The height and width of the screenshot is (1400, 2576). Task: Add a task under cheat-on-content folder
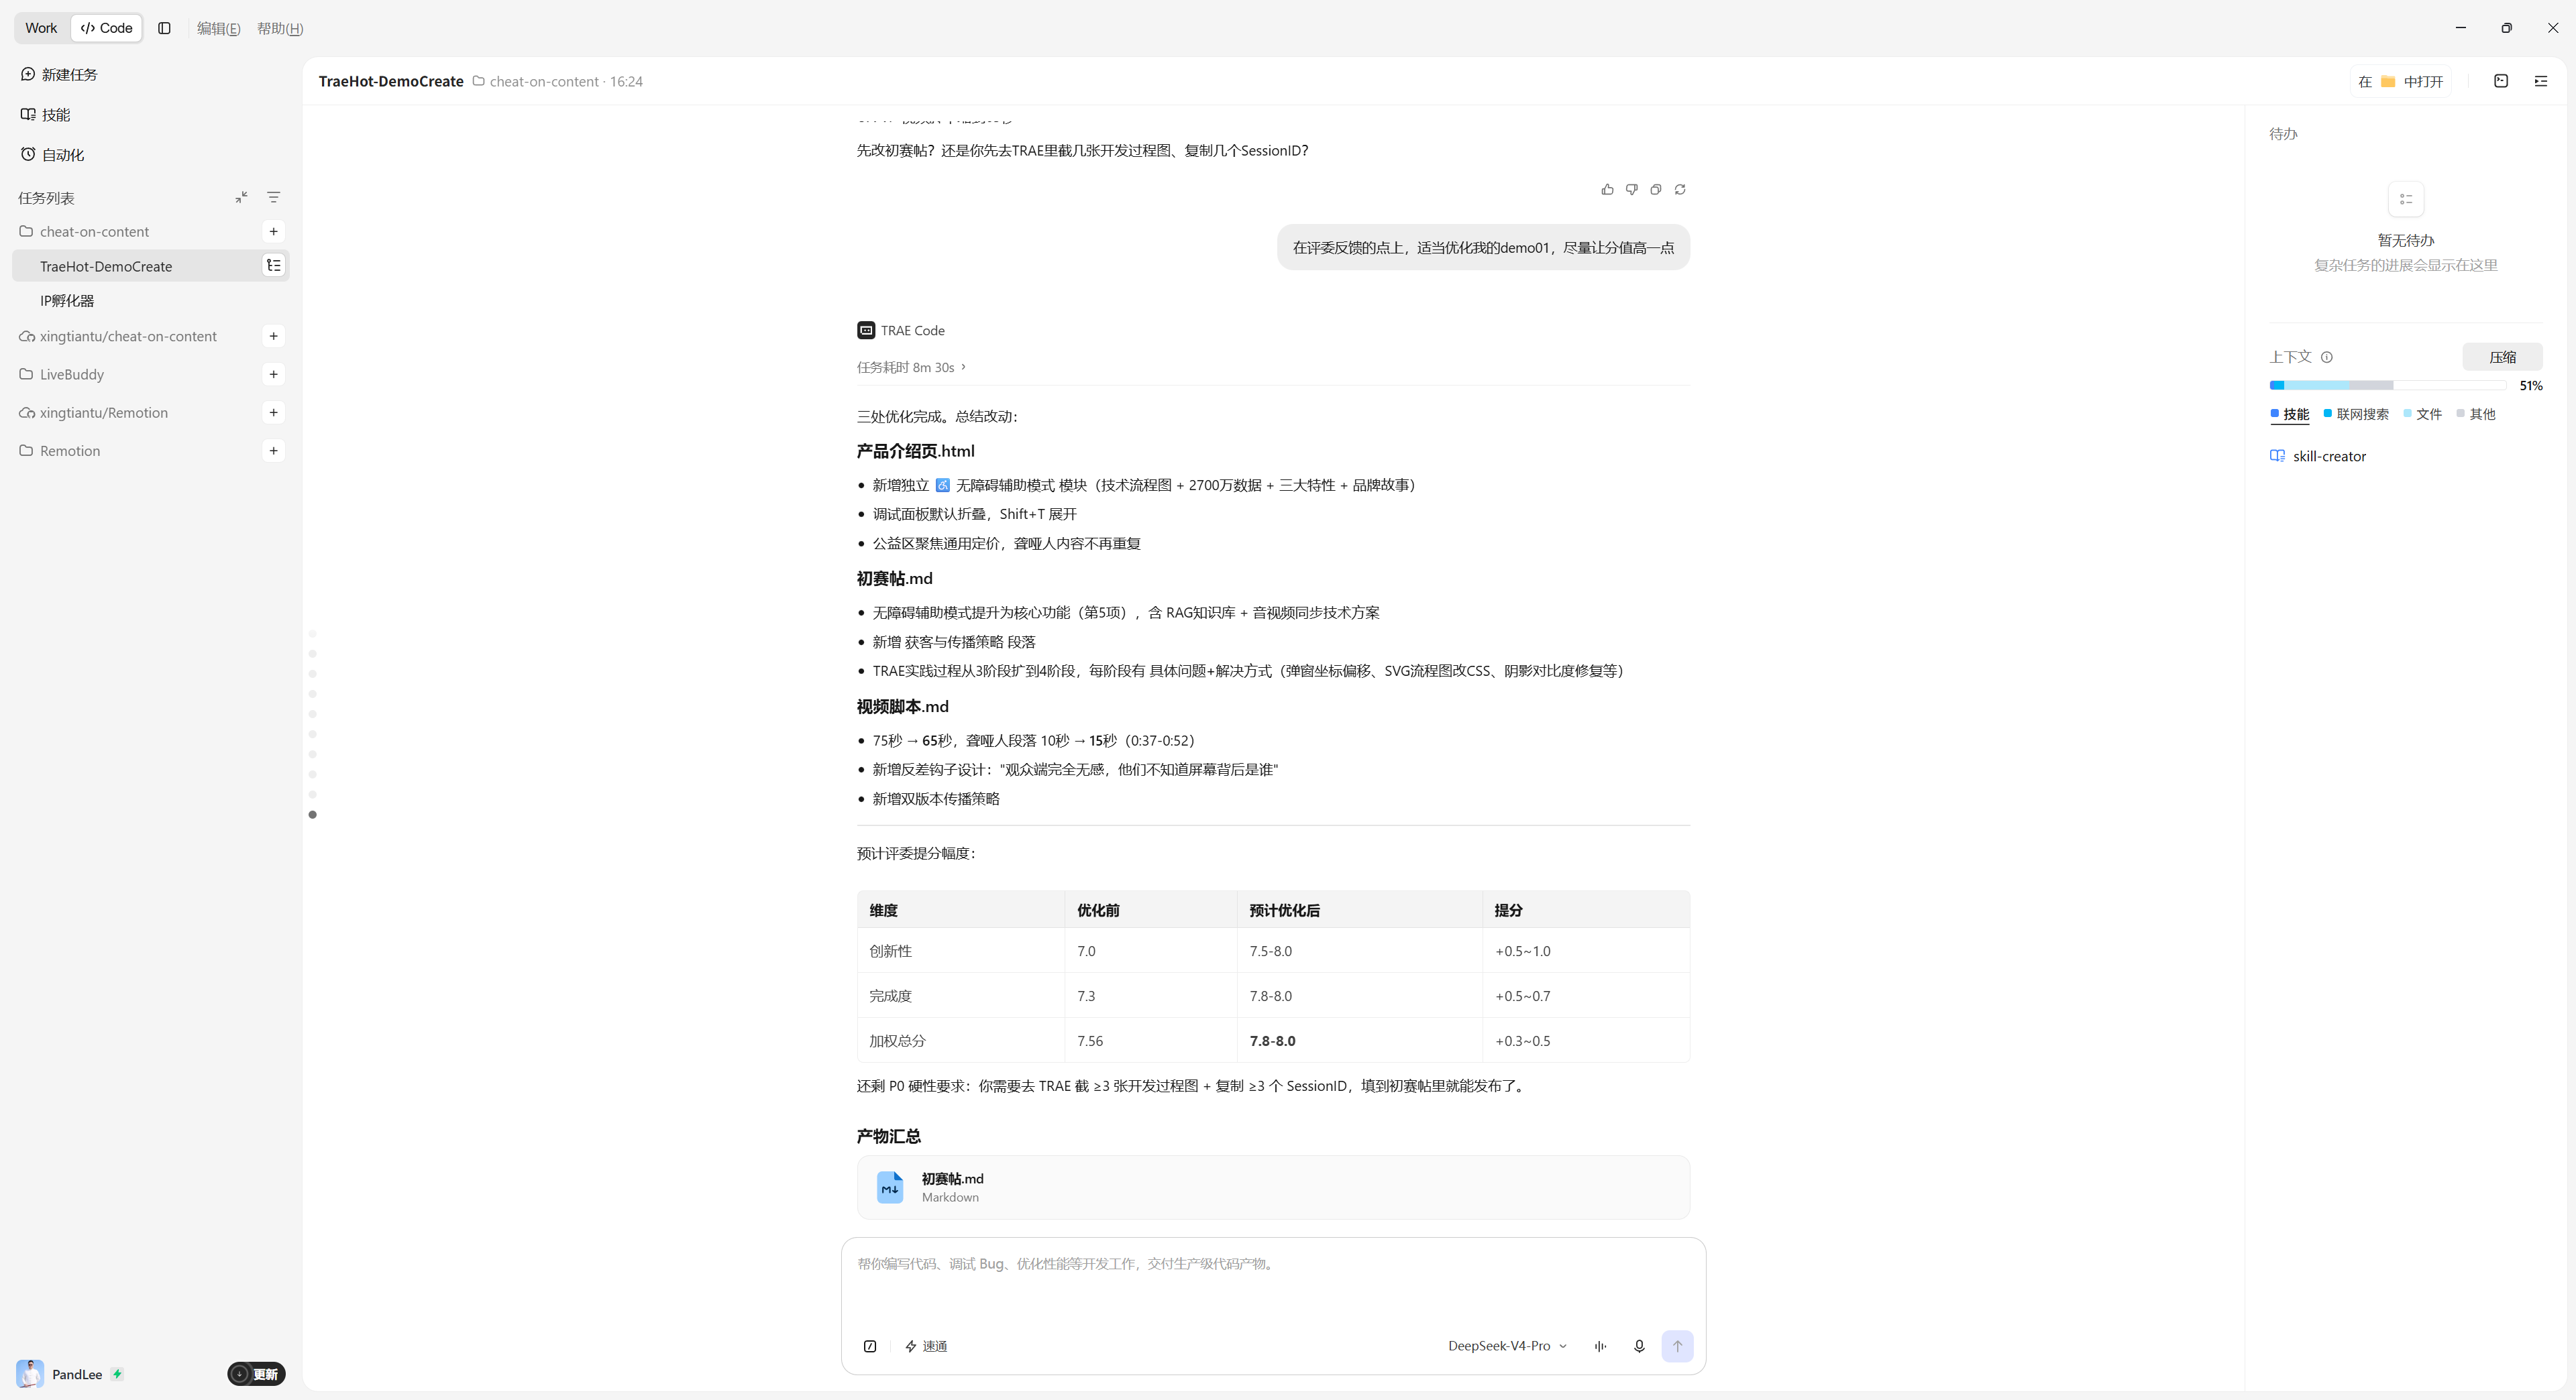point(274,232)
